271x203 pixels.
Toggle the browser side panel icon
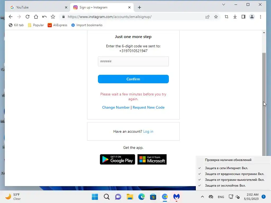(x=243, y=17)
